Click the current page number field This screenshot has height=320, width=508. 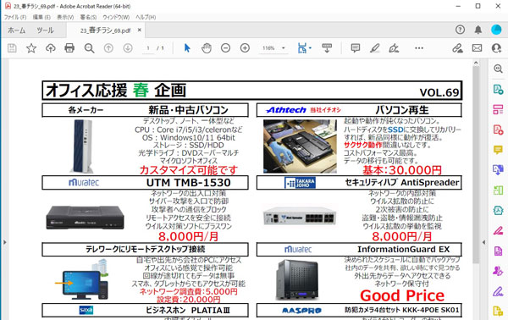coord(148,48)
